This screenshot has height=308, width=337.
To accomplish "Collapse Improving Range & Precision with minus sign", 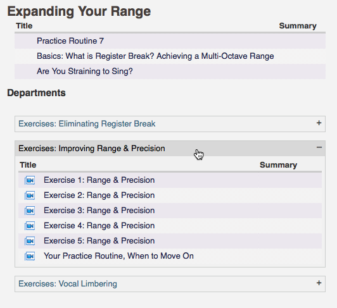I will tap(319, 147).
